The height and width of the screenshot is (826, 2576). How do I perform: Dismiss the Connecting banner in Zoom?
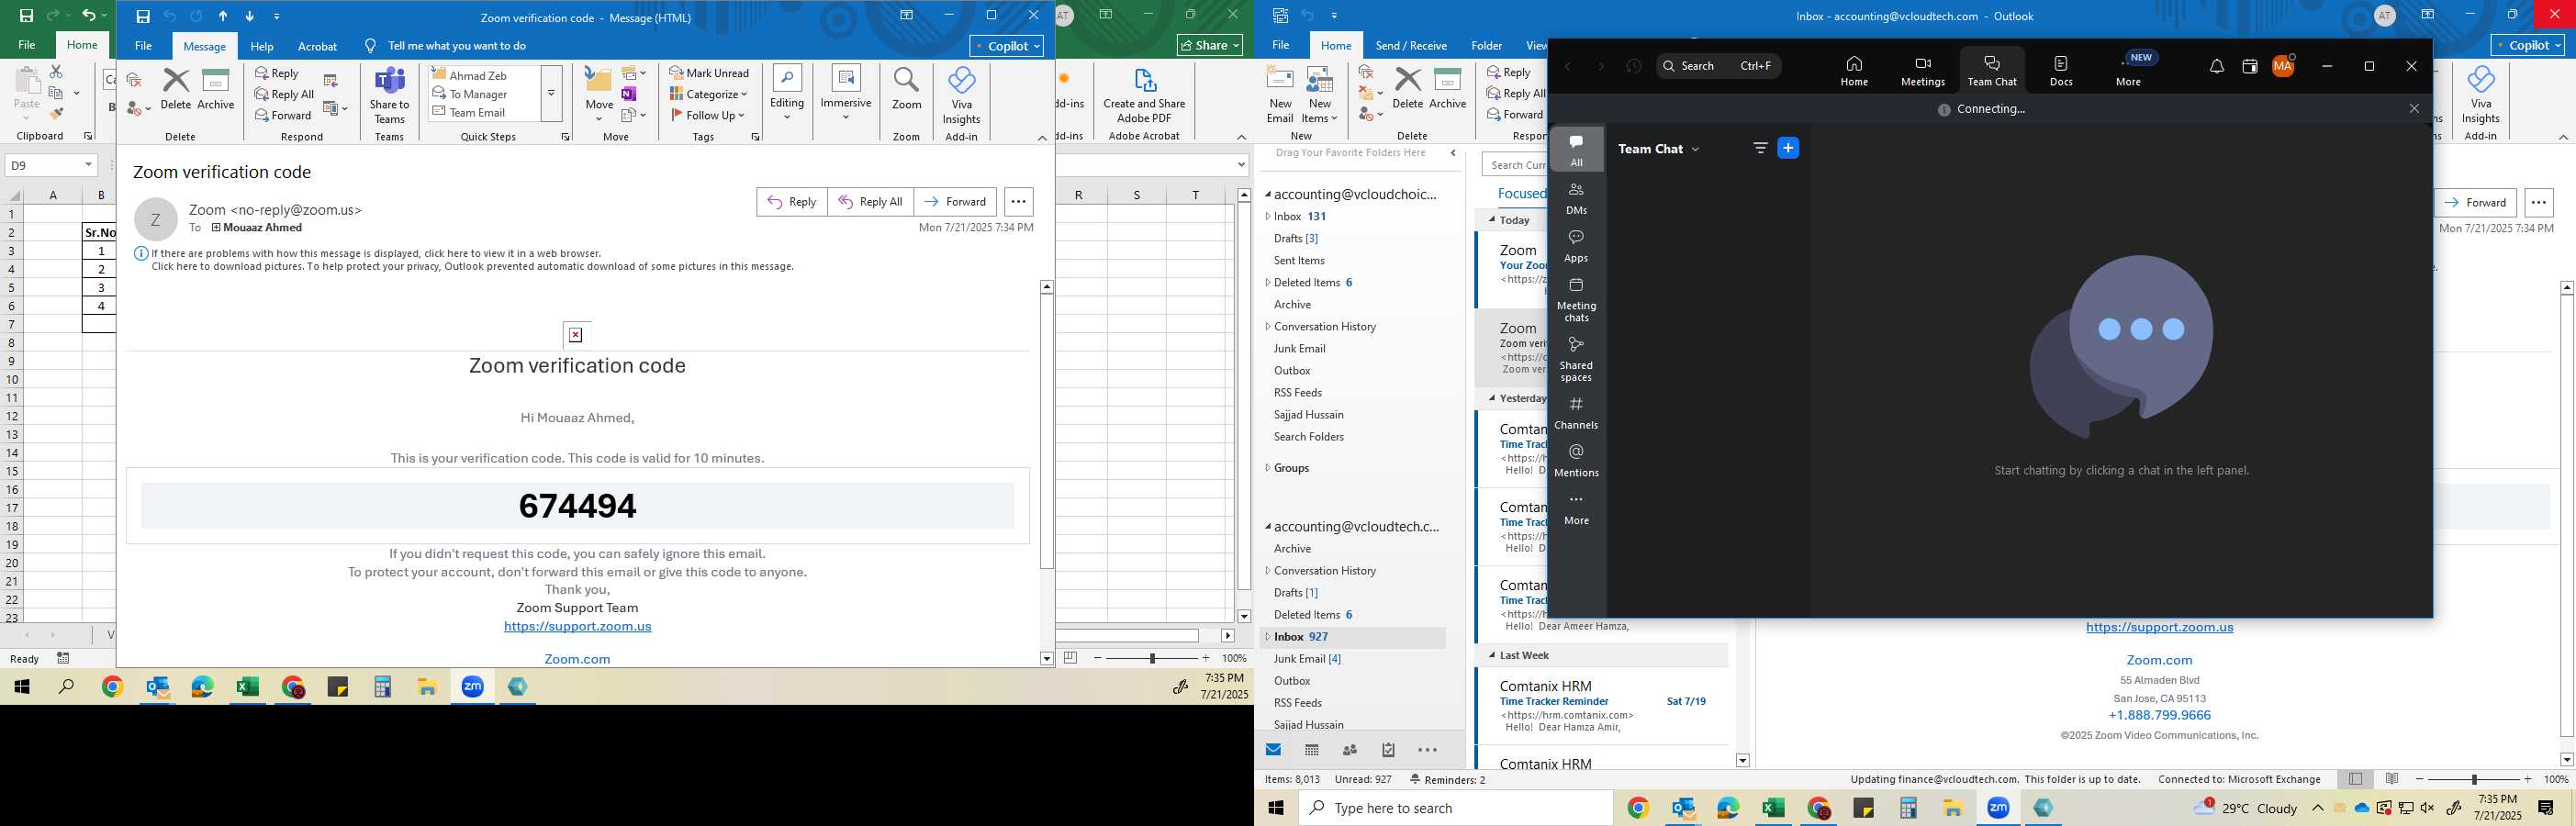pos(2414,109)
